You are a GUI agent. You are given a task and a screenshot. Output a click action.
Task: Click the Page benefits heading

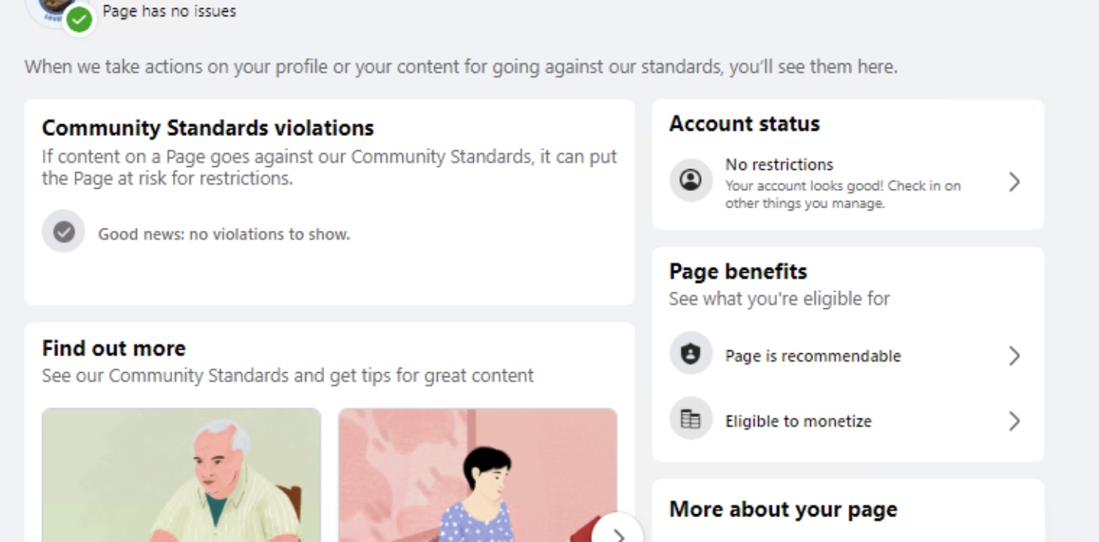click(738, 271)
